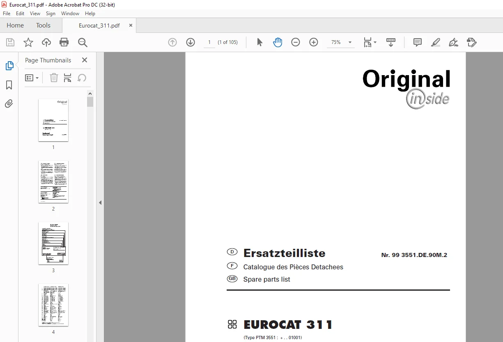Select page 1 thumbnail
This screenshot has width=503, height=342.
coord(53,120)
